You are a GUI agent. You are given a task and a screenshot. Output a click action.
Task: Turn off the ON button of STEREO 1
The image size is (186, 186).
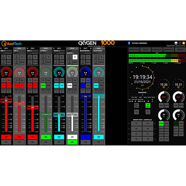coord(46,137)
